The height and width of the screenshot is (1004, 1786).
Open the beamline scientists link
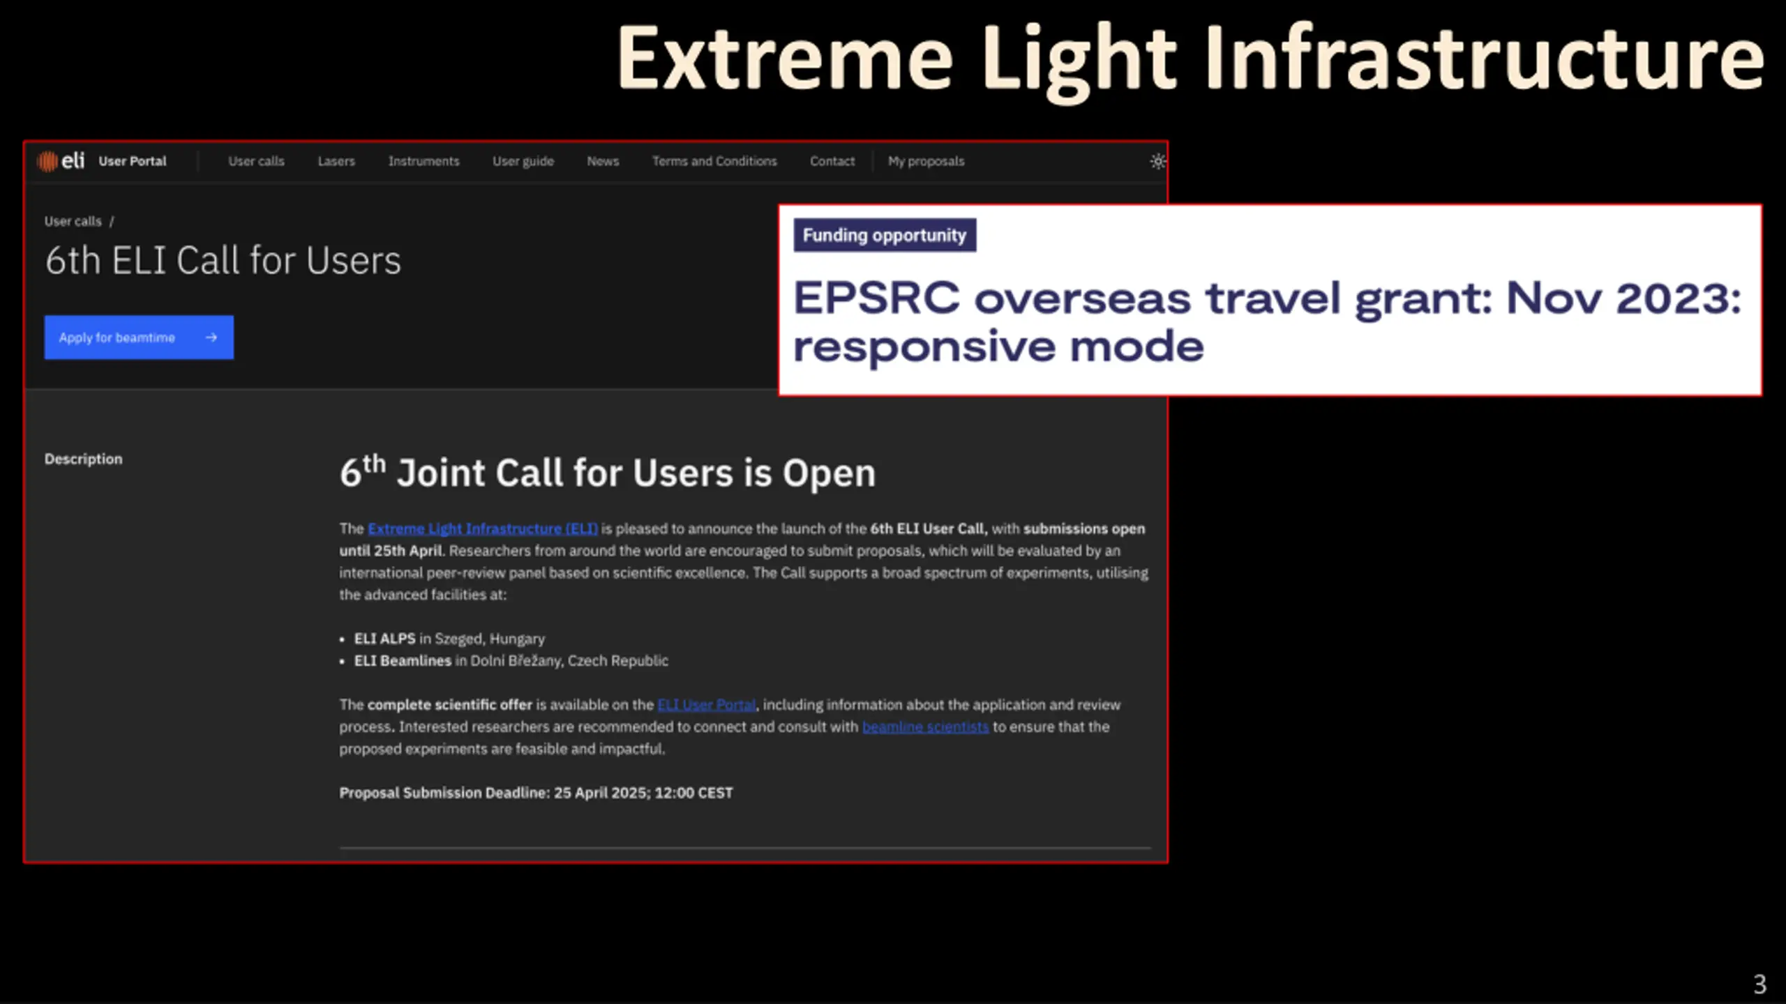click(925, 727)
